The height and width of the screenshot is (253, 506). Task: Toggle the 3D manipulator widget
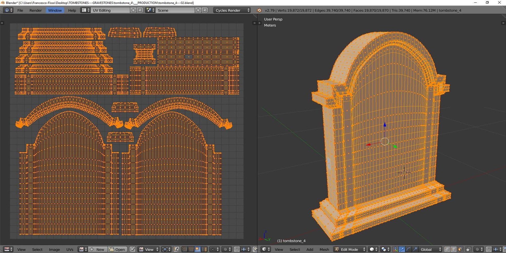395,249
